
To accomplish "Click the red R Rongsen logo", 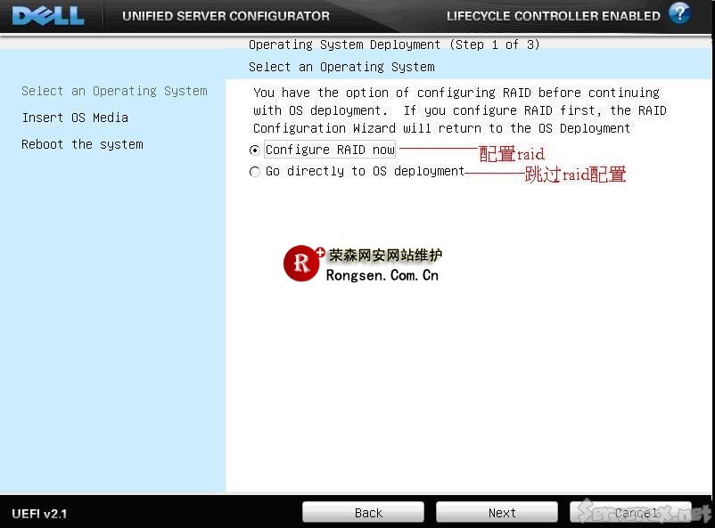I will tap(302, 264).
